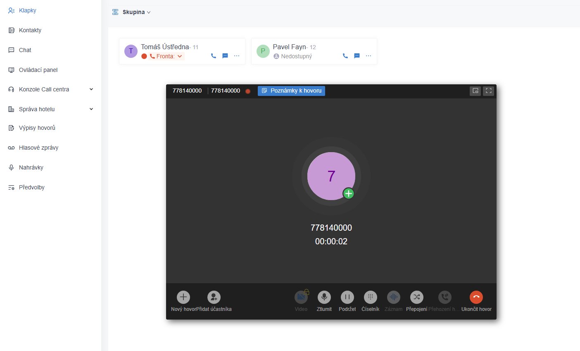Open Fronta status dropdown for Tomáš Ústředna
This screenshot has width=580, height=351.
[x=166, y=56]
